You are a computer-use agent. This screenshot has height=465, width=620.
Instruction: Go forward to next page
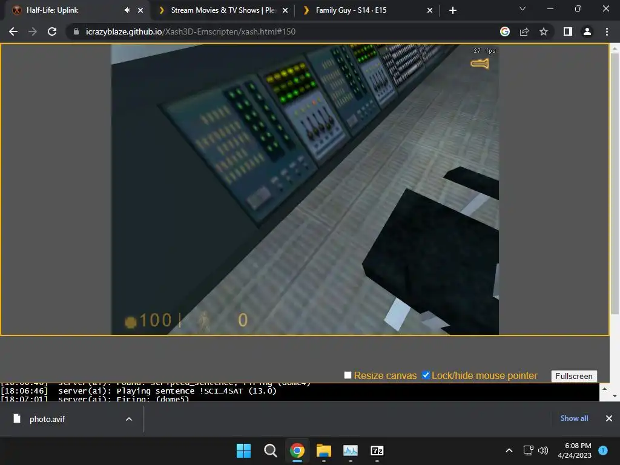pyautogui.click(x=33, y=31)
